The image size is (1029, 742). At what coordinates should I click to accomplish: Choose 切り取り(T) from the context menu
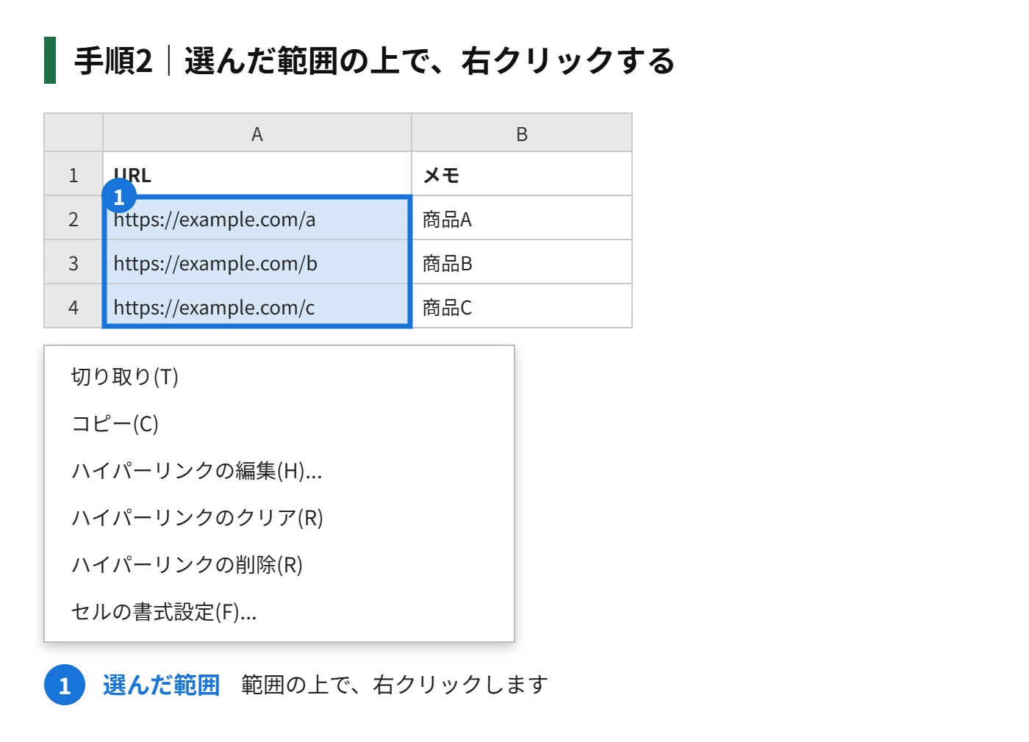(279, 377)
